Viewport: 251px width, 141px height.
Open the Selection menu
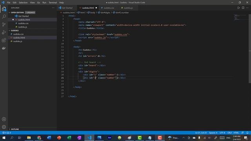pyautogui.click(x=23, y=3)
